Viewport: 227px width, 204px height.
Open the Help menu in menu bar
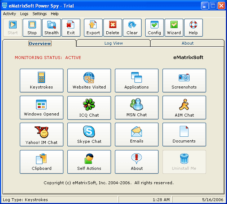click(x=54, y=14)
